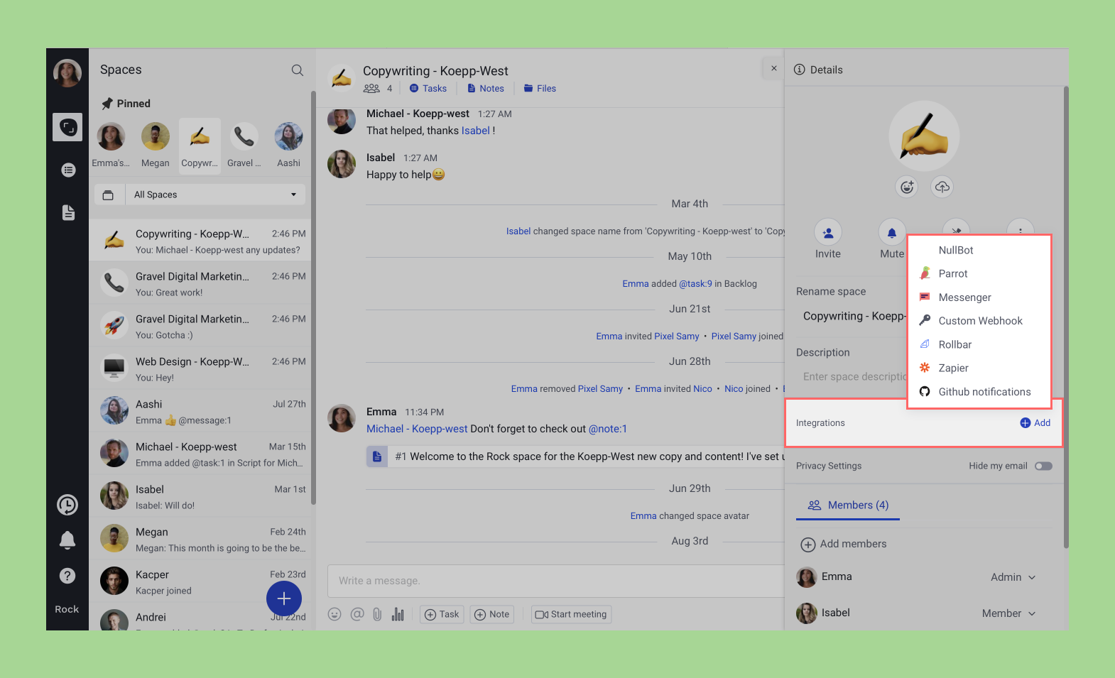Click the poll chart icon

(398, 615)
